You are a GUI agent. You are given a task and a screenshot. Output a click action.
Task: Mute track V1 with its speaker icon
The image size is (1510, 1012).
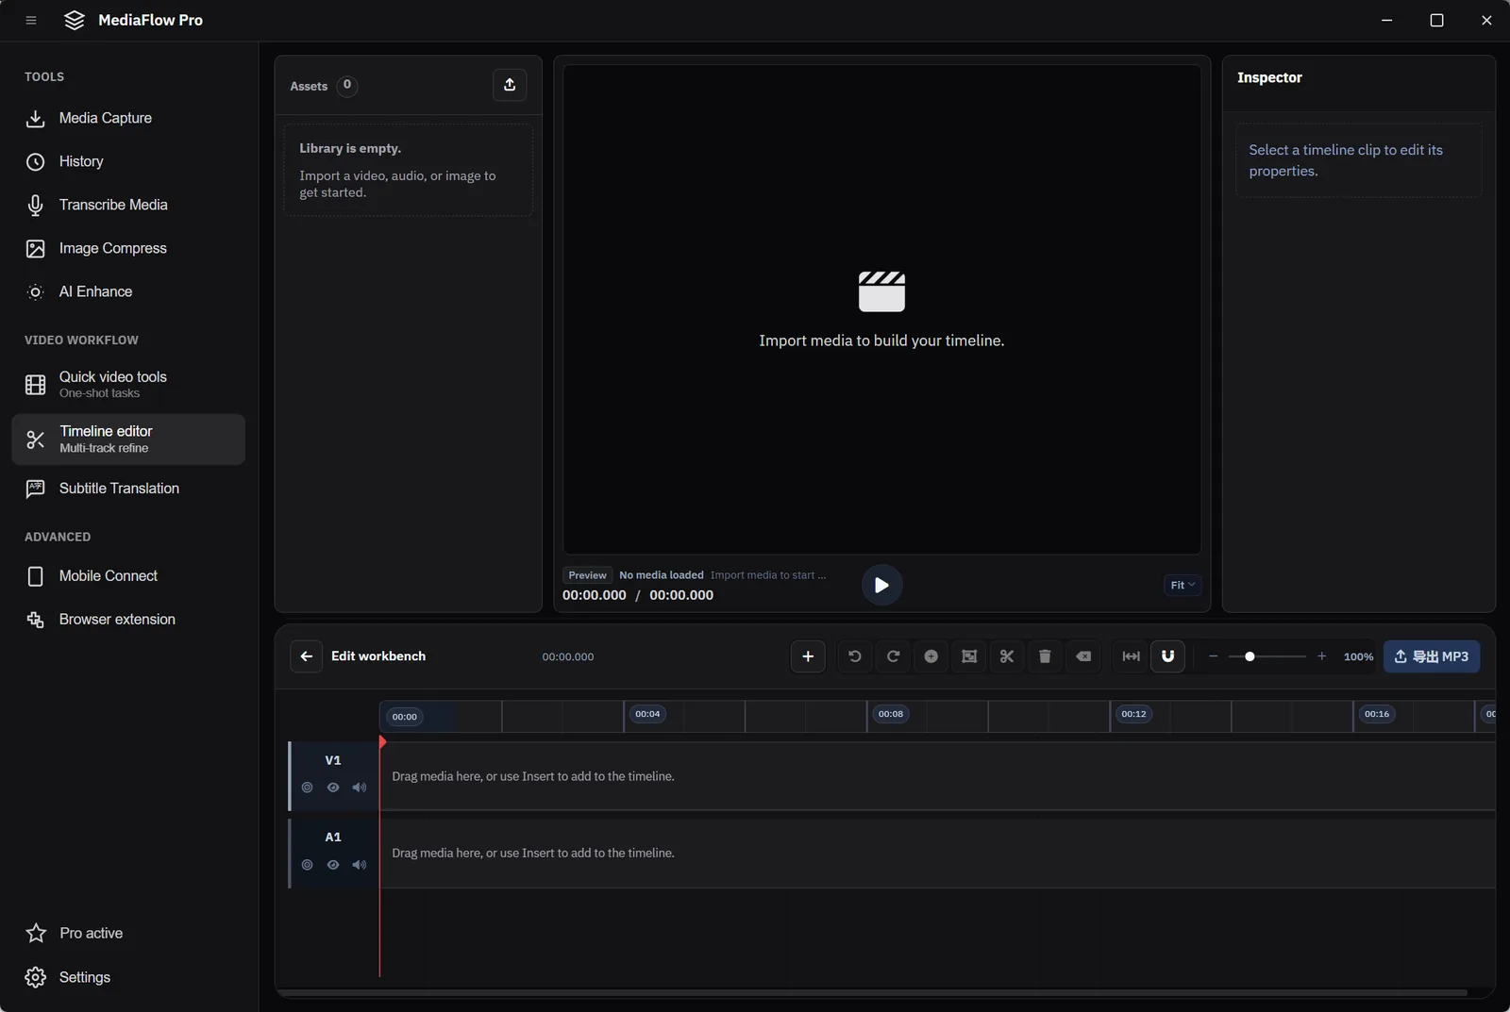[x=360, y=788]
